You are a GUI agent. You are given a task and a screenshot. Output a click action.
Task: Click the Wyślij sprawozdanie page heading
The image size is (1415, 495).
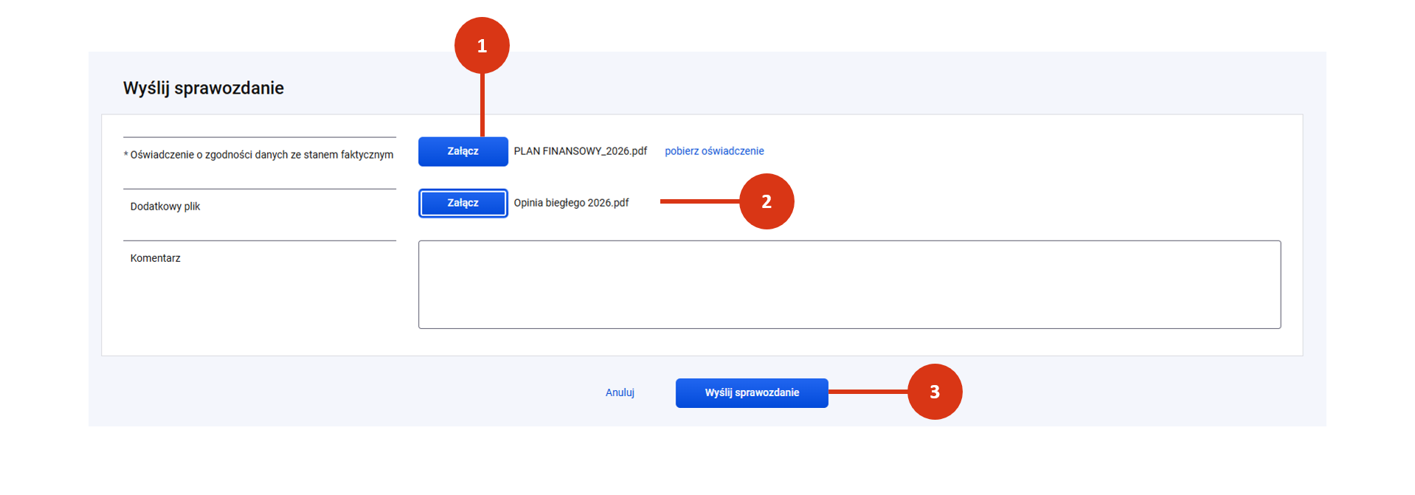pyautogui.click(x=204, y=88)
